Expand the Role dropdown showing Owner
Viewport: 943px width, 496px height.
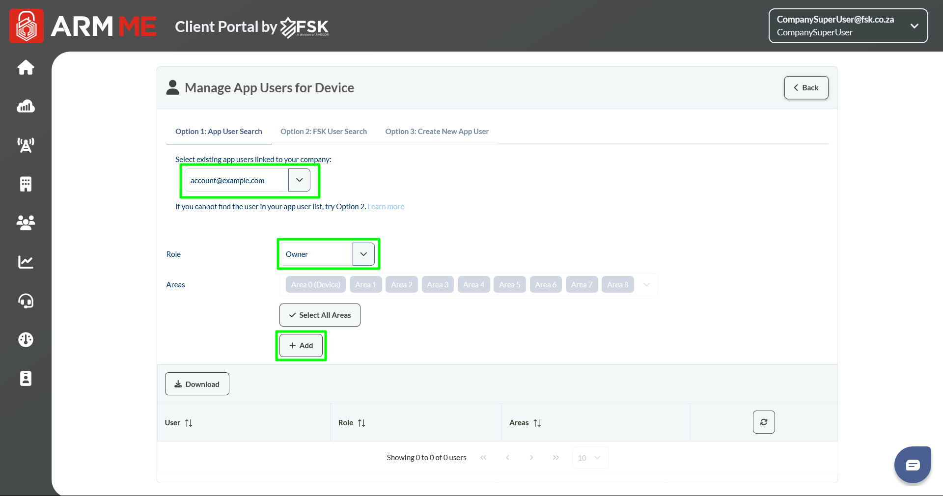coord(363,254)
